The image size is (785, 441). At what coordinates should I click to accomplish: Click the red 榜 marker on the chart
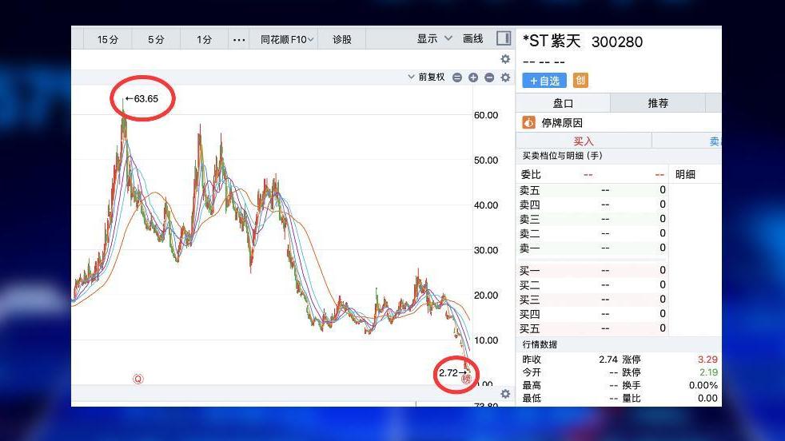pos(467,379)
